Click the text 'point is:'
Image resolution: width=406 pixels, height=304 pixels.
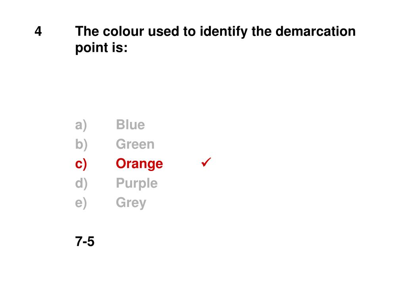point(101,48)
